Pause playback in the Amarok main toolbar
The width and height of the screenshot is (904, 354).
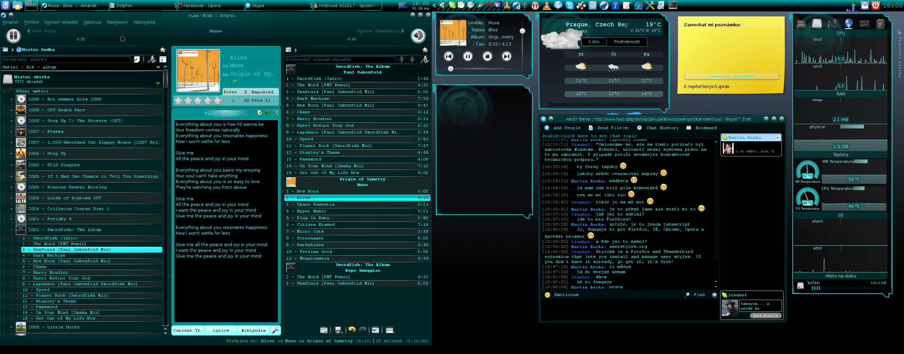[x=13, y=35]
